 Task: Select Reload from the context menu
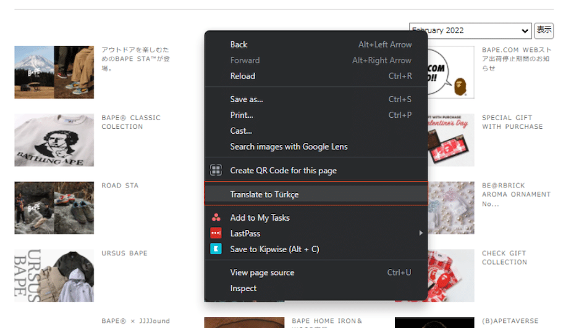pyautogui.click(x=316, y=76)
